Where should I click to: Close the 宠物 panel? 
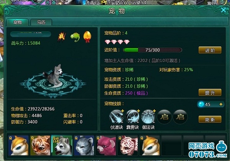click(x=223, y=10)
